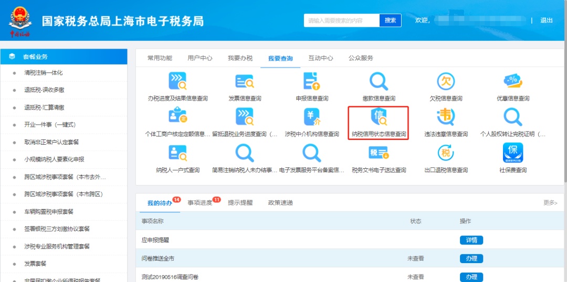Open 办税进度及结果信息查询 icon
Screen dimensions: 567x282
pos(177,82)
